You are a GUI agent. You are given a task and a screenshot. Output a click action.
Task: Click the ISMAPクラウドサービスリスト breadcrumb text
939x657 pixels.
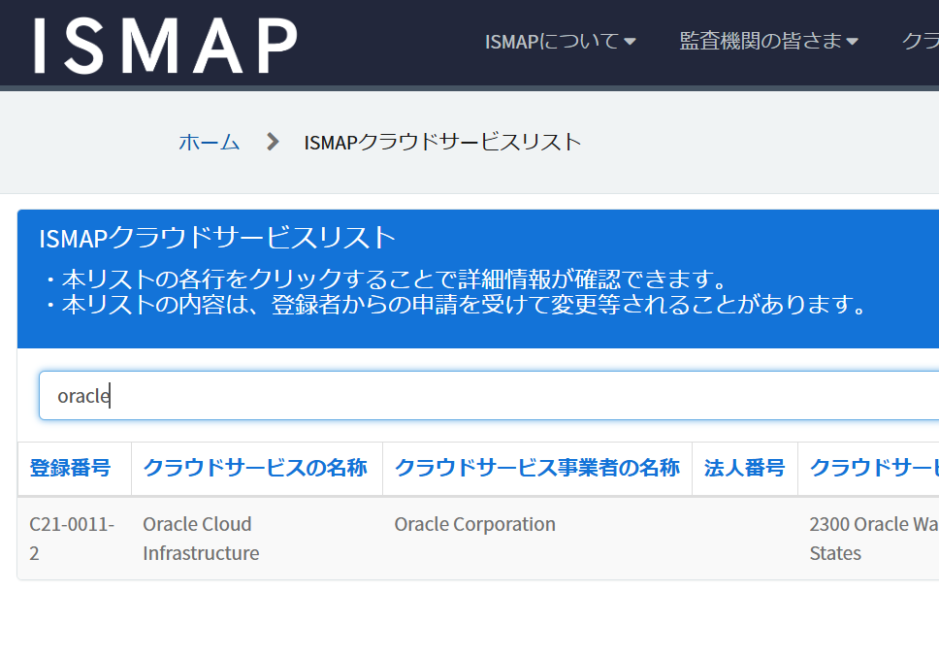(442, 143)
